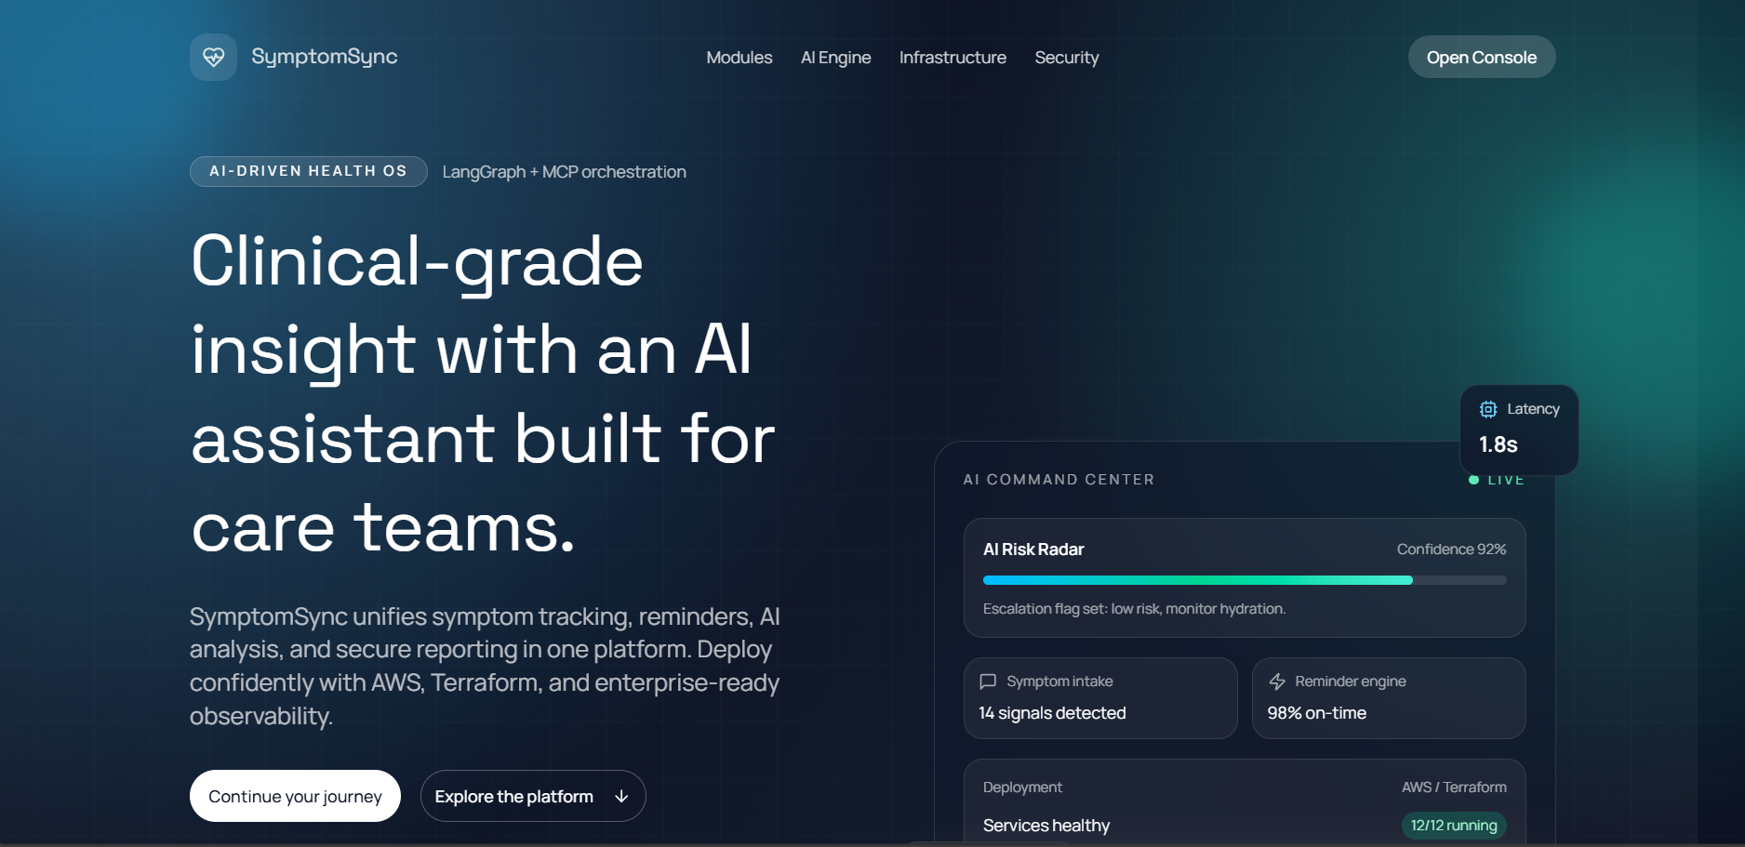1745x847 pixels.
Task: Click the AI-DRIVEN HEALTH OS badge
Action: tap(309, 171)
